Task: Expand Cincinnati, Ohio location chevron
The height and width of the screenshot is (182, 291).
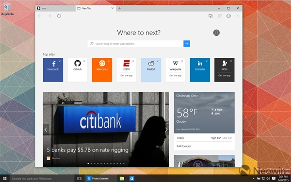Action: (201, 96)
